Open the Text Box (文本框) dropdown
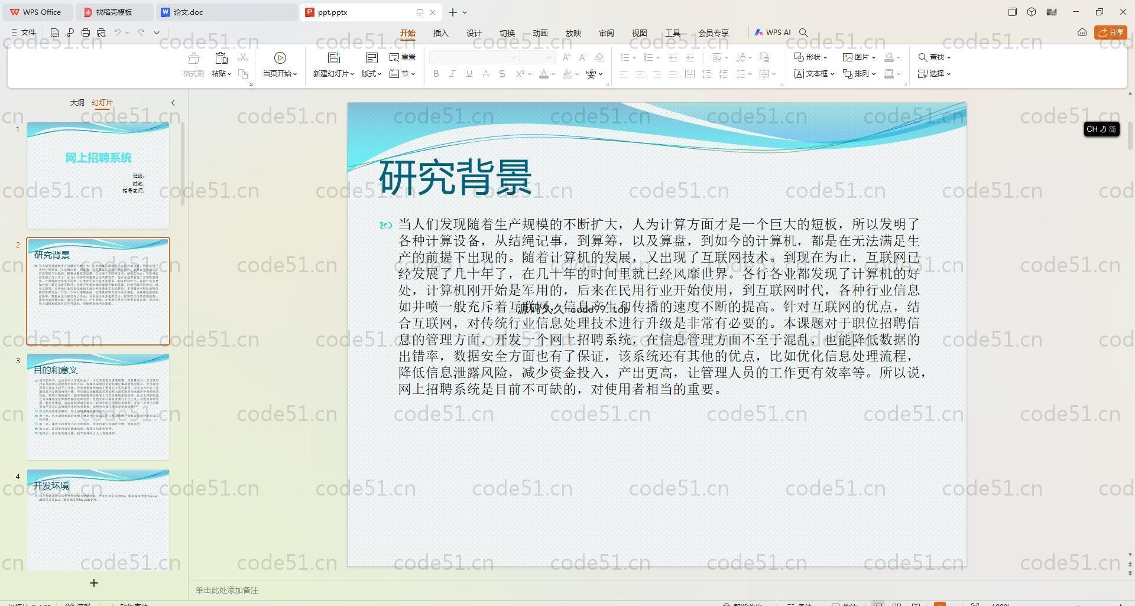Screen dimensions: 1135x606 pyautogui.click(x=814, y=74)
